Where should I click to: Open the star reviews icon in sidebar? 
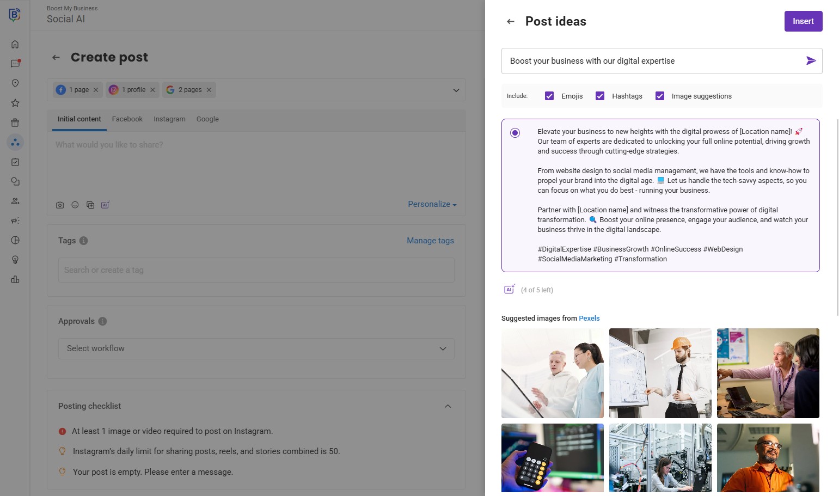[x=15, y=103]
